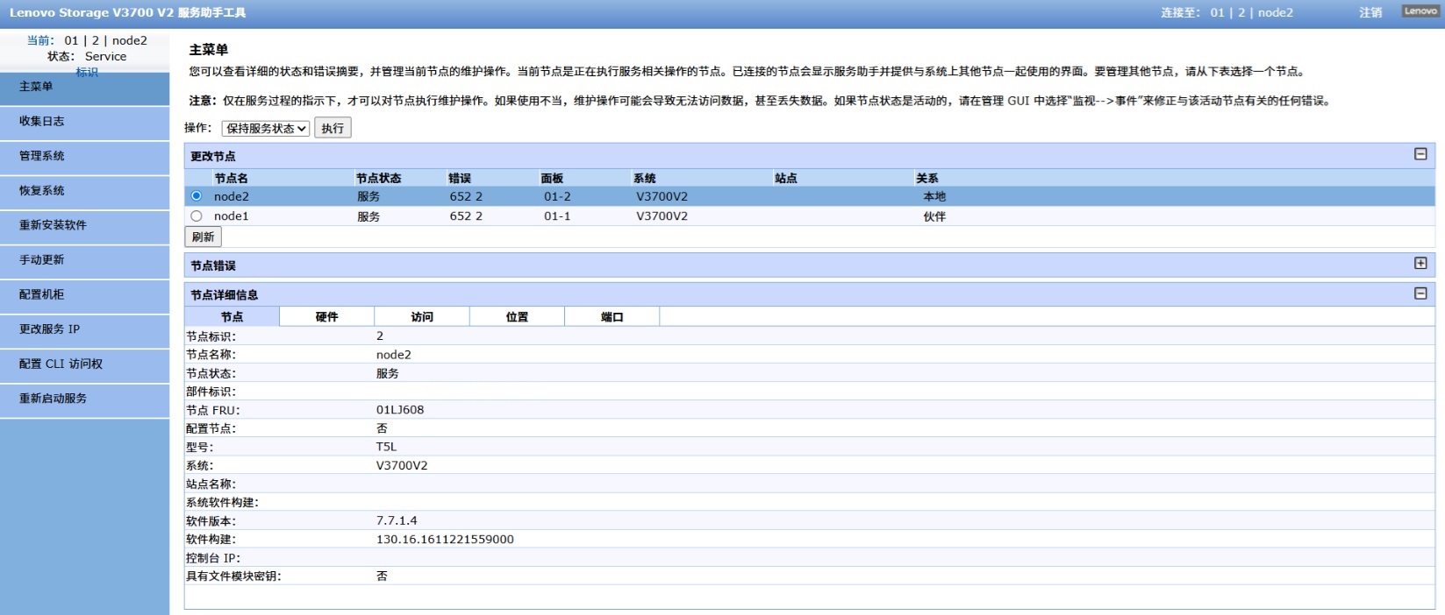Screen dimensions: 1445x615
Task: Collapse the 节点详细信息 section
Action: pyautogui.click(x=1420, y=293)
